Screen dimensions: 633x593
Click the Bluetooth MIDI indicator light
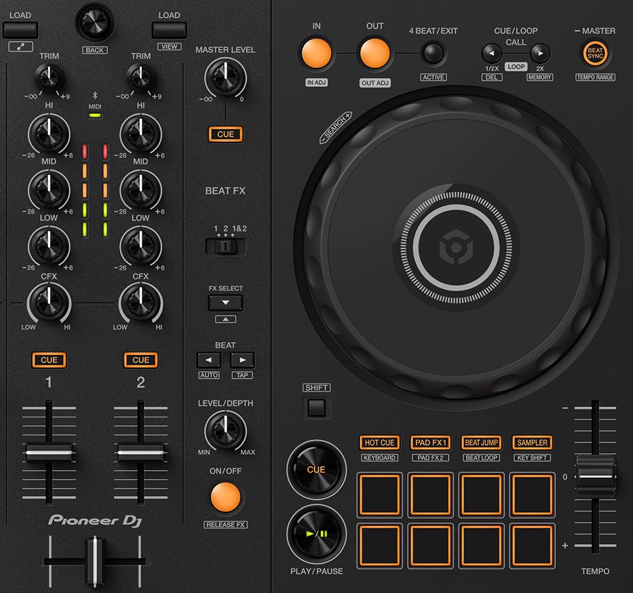tap(95, 115)
